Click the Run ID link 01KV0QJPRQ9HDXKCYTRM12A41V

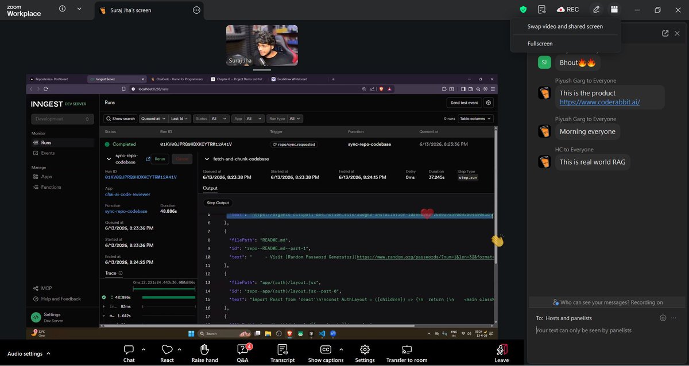tap(141, 177)
